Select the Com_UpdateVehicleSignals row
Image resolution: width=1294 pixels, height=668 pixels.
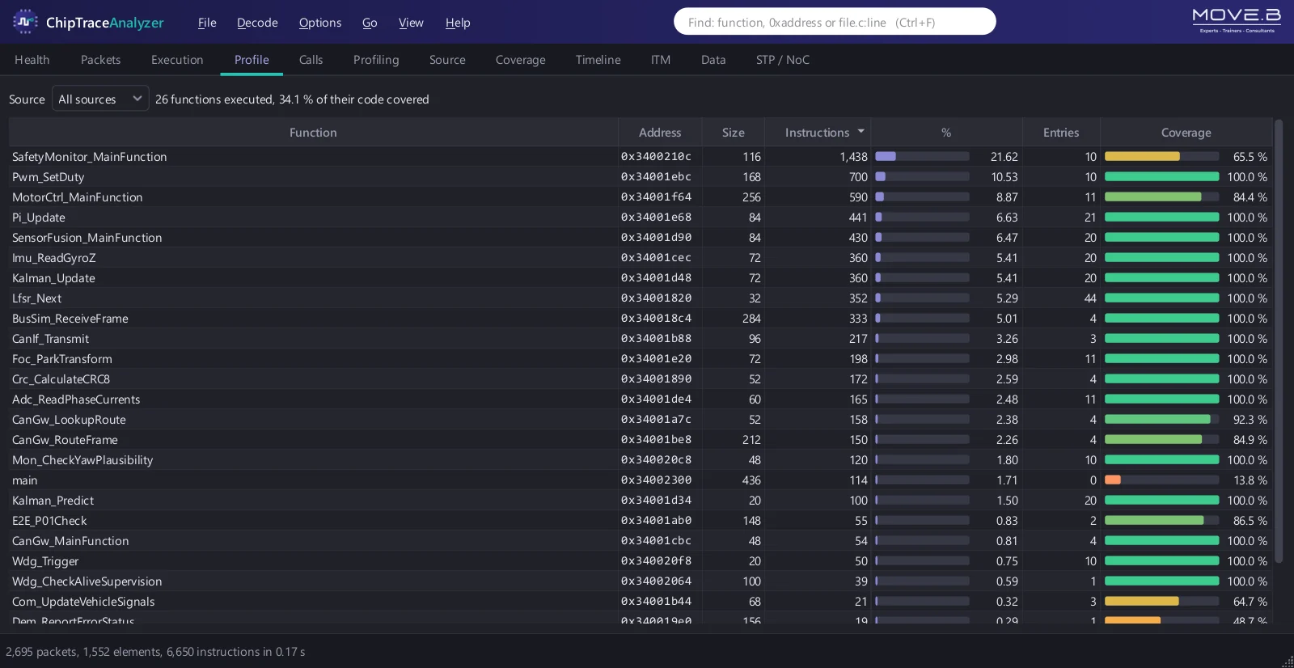[640, 602]
